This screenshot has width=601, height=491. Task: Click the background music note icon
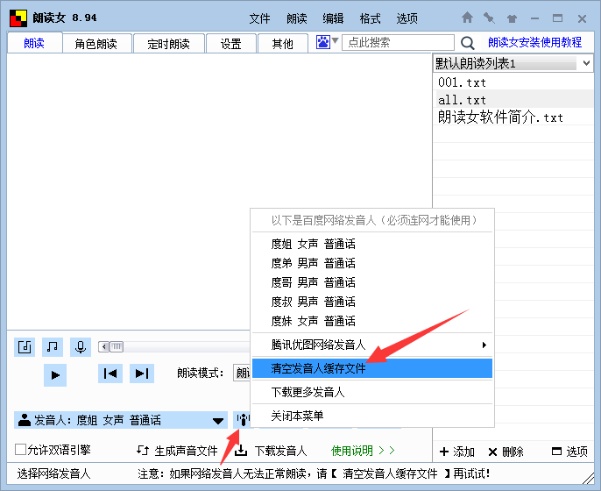53,347
